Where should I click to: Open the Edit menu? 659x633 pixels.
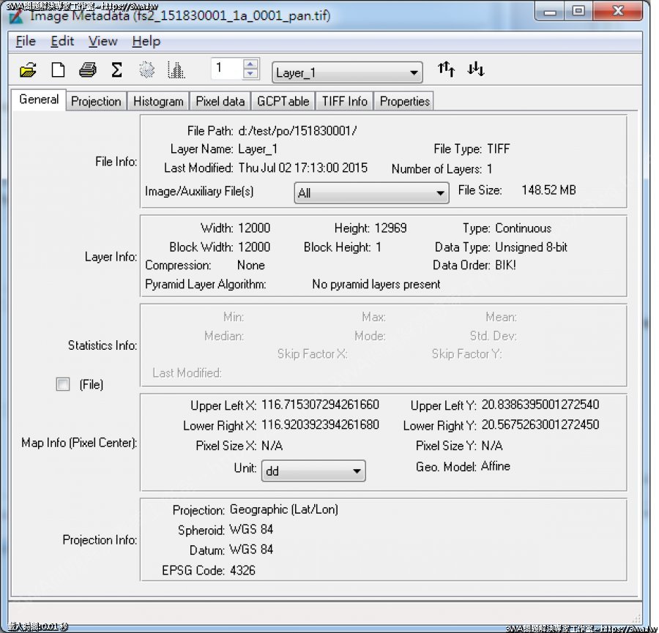62,41
